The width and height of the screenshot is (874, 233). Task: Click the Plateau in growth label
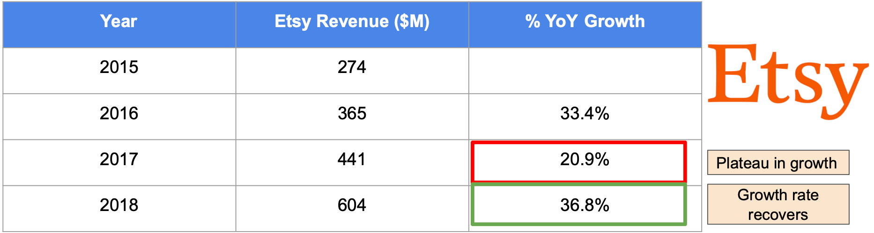coord(778,162)
